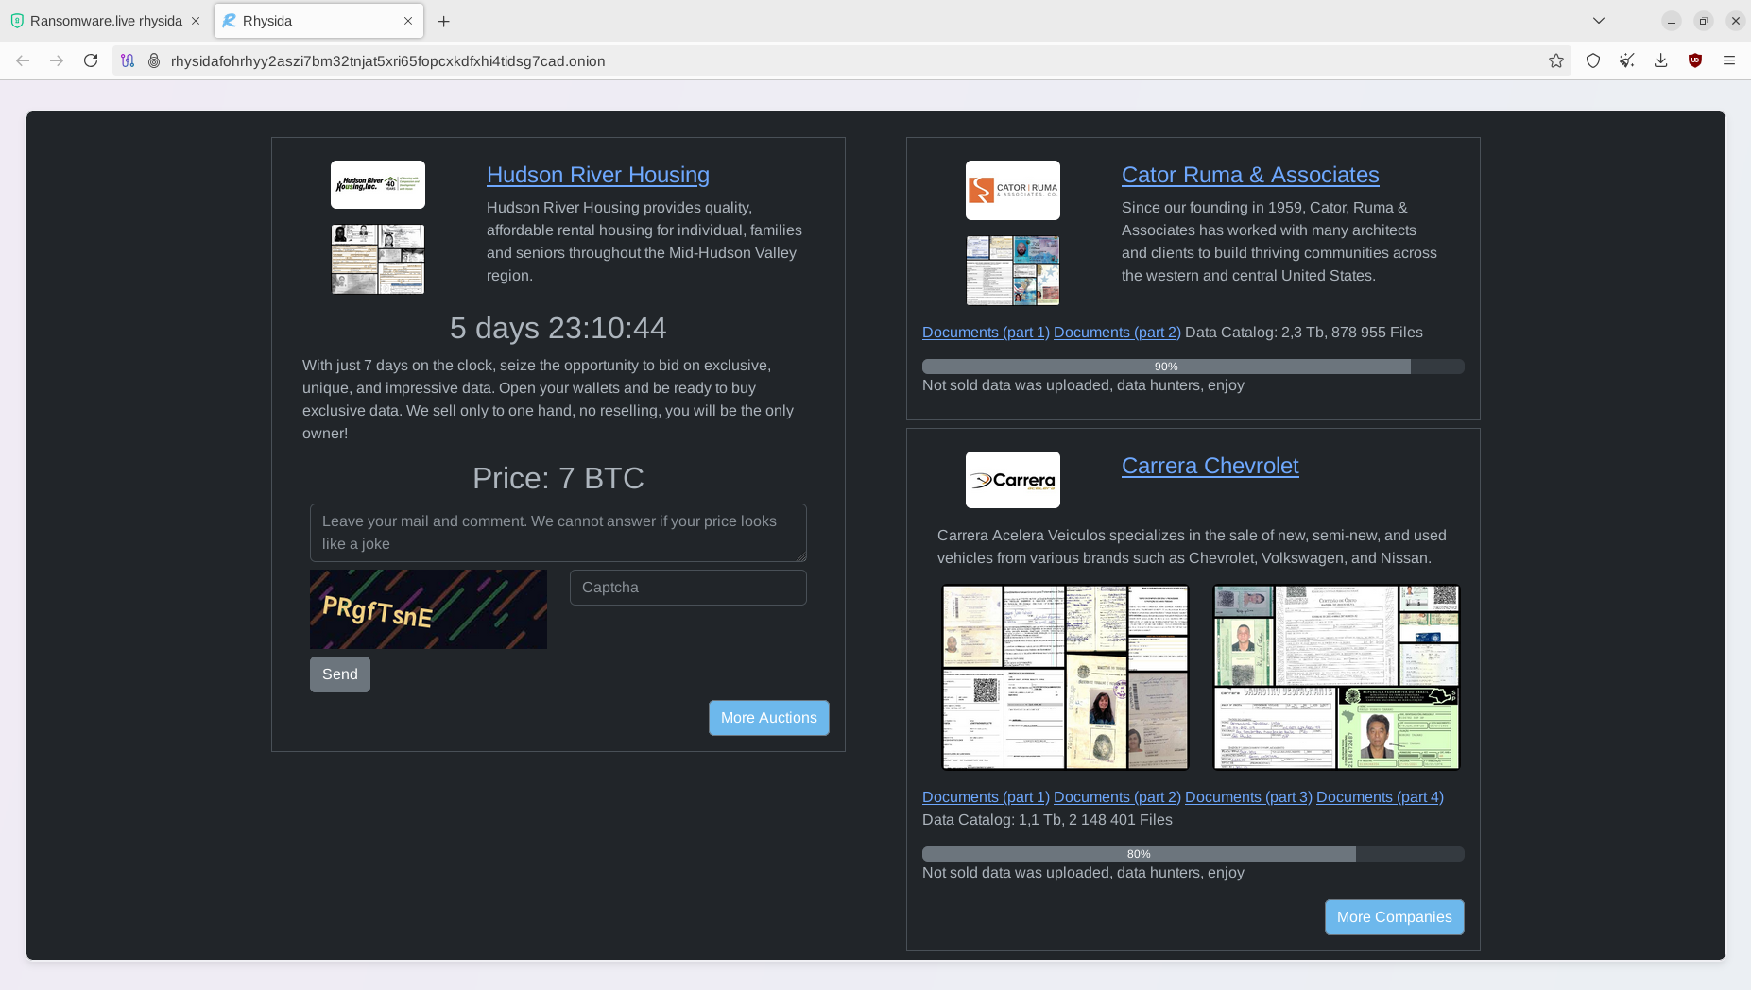Open the Hudson River Housing auction page
Screen dimensions: 1751x990
[597, 175]
